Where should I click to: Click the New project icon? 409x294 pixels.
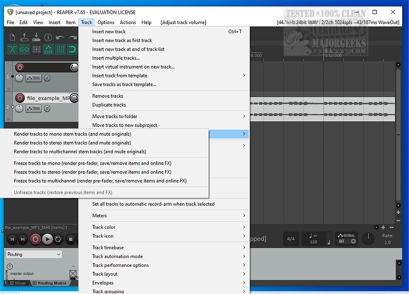(12, 37)
